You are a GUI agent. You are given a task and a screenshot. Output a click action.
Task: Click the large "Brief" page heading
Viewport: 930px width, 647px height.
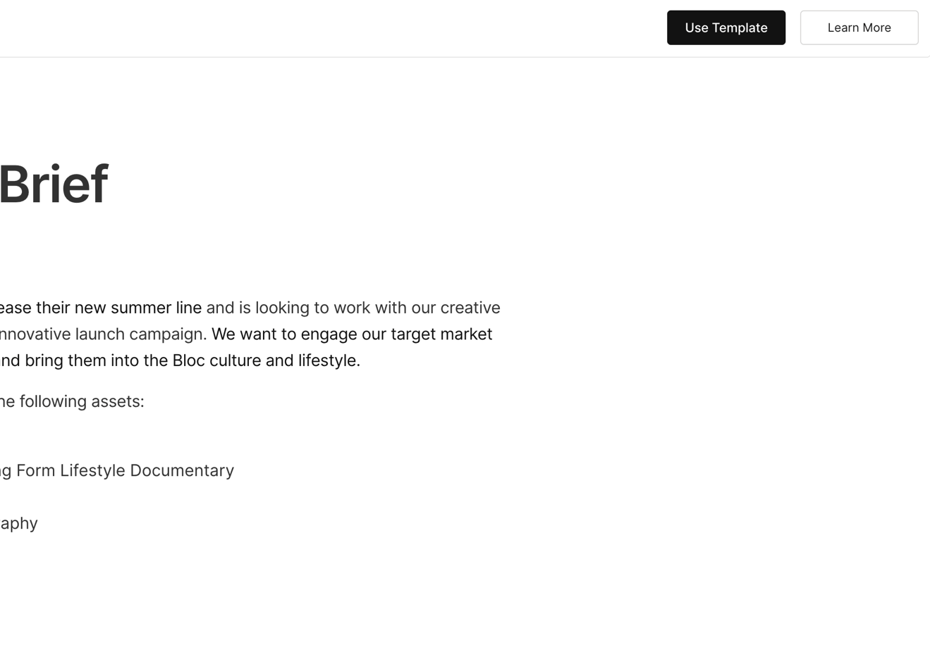[x=54, y=184]
